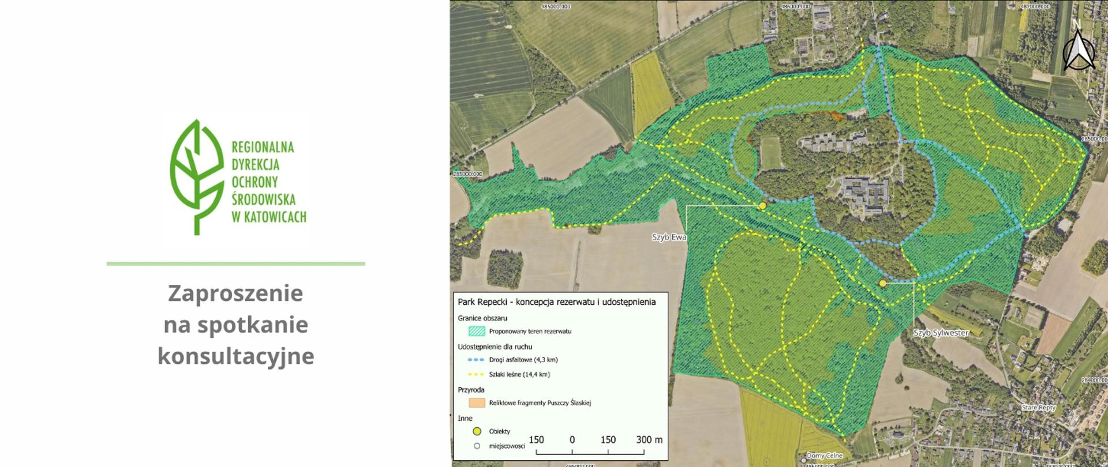The height and width of the screenshot is (467, 1108).
Task: Select the Szyb Sylwester yellow map marker
Action: 882,283
